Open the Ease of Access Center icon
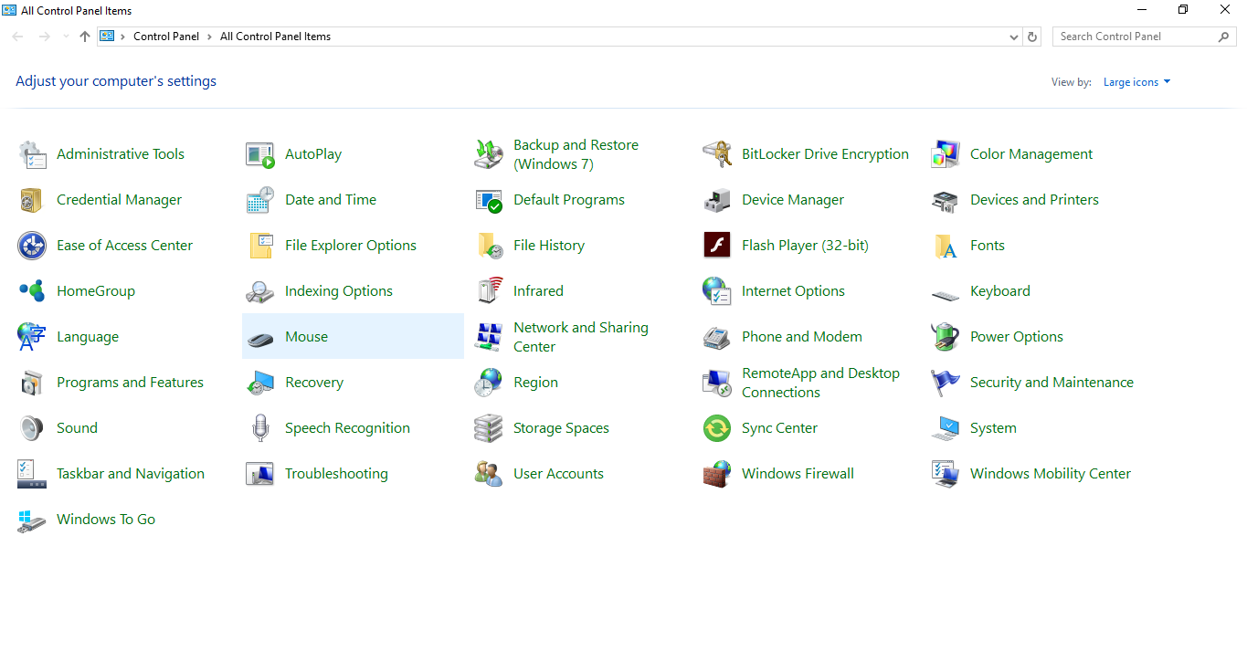 coord(32,246)
